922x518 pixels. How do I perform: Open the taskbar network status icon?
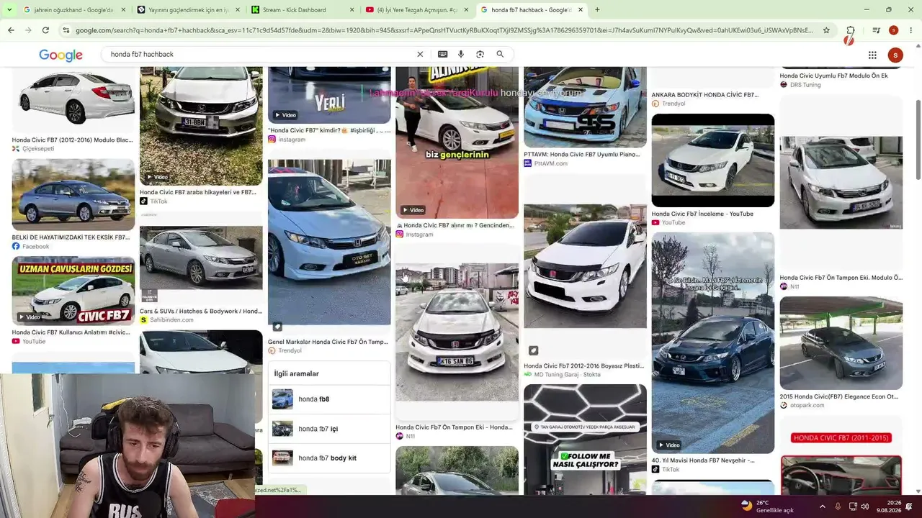pyautogui.click(x=853, y=506)
